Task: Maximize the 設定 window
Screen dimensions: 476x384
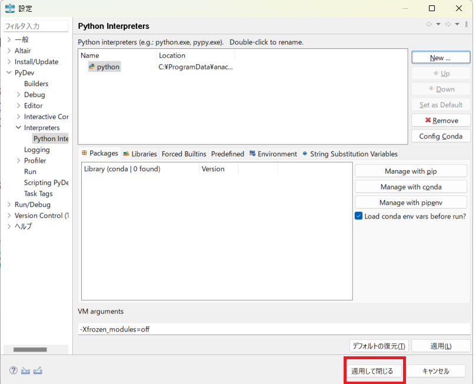Action: pyautogui.click(x=432, y=8)
